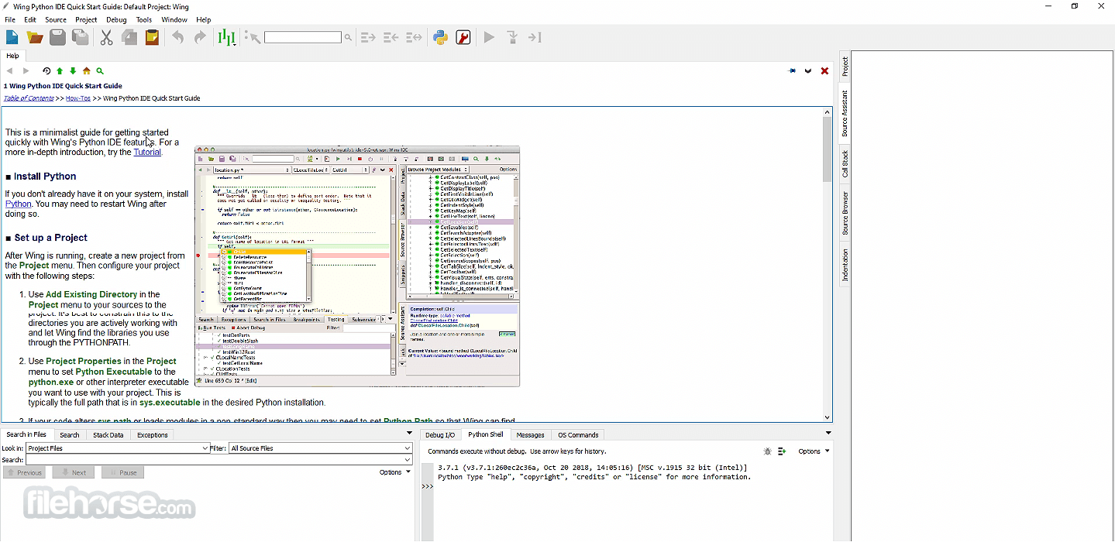
Task: Open the Debug menu
Action: click(x=116, y=19)
